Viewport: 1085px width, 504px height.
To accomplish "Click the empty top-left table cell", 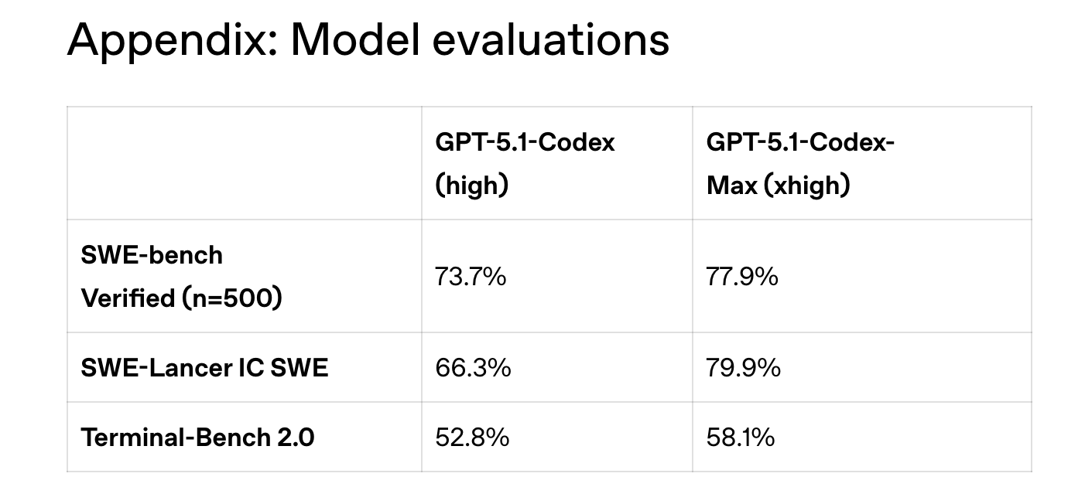I will click(x=244, y=163).
